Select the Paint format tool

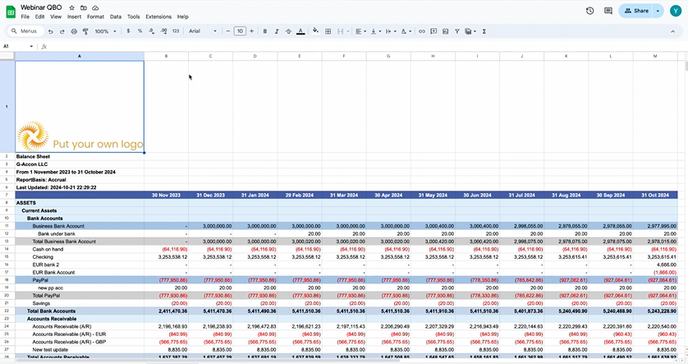[85, 31]
